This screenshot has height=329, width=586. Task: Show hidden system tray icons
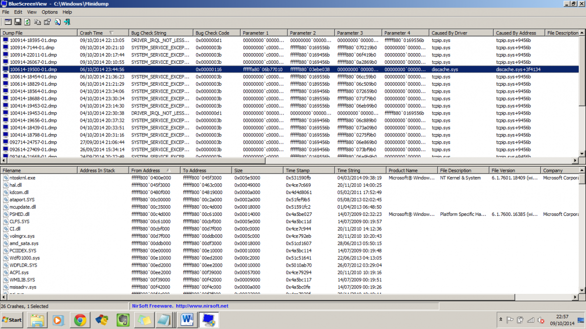500,320
